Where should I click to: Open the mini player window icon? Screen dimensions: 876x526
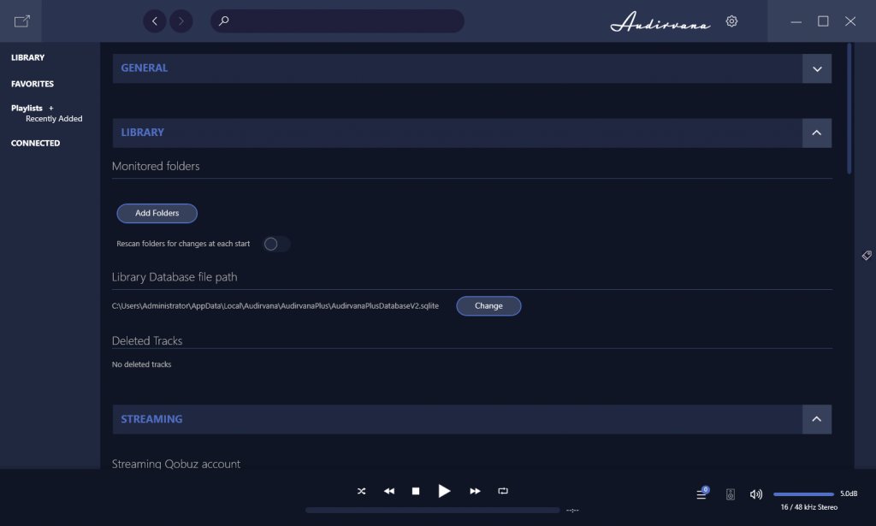[x=21, y=21]
